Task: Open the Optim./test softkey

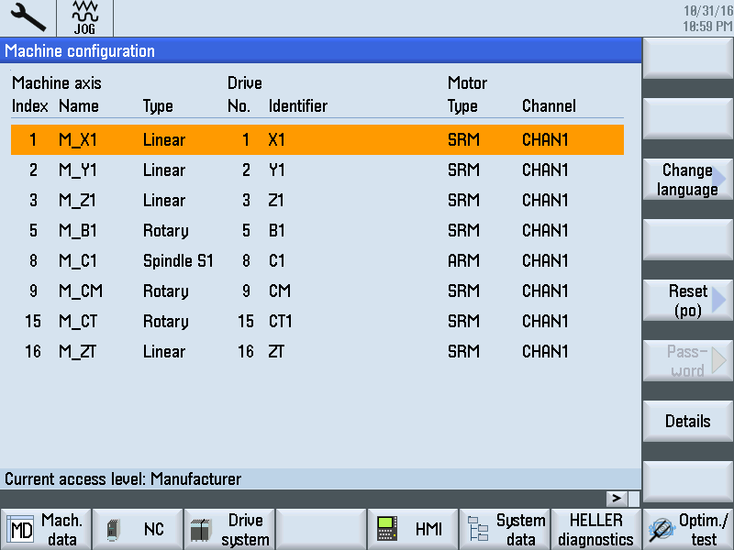Action: (x=688, y=530)
